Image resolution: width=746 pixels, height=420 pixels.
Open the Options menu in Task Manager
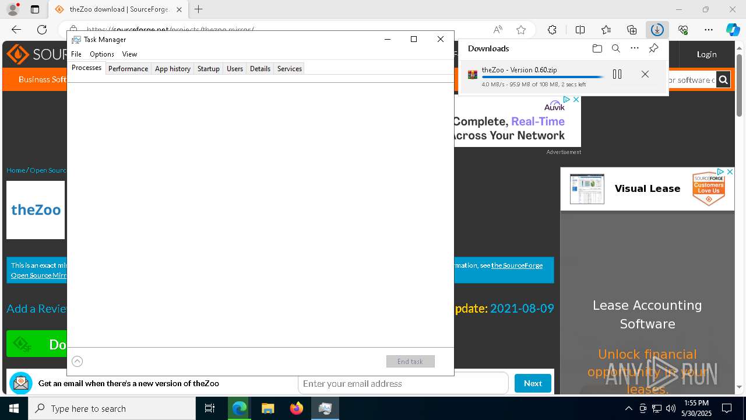[x=102, y=54]
